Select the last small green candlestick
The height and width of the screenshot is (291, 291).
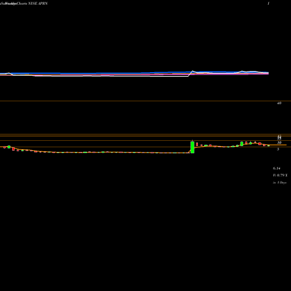click(268, 145)
